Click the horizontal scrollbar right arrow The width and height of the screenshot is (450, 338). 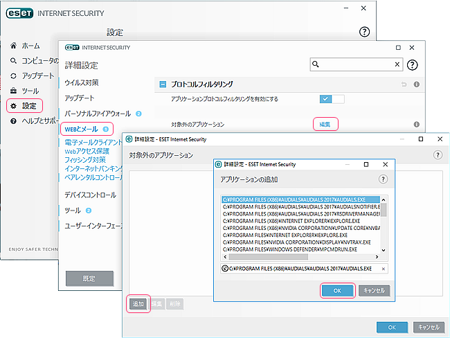tap(377, 257)
